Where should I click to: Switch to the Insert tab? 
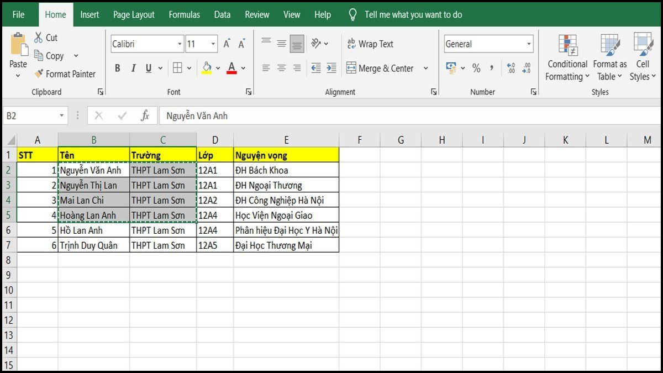click(x=90, y=15)
